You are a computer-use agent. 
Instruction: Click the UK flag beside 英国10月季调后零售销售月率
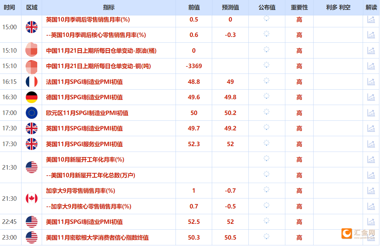click(31, 27)
